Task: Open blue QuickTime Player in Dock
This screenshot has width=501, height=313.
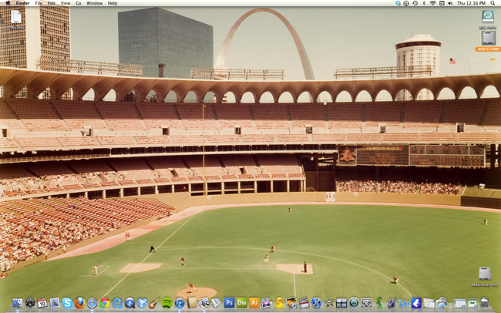Action: [117, 302]
